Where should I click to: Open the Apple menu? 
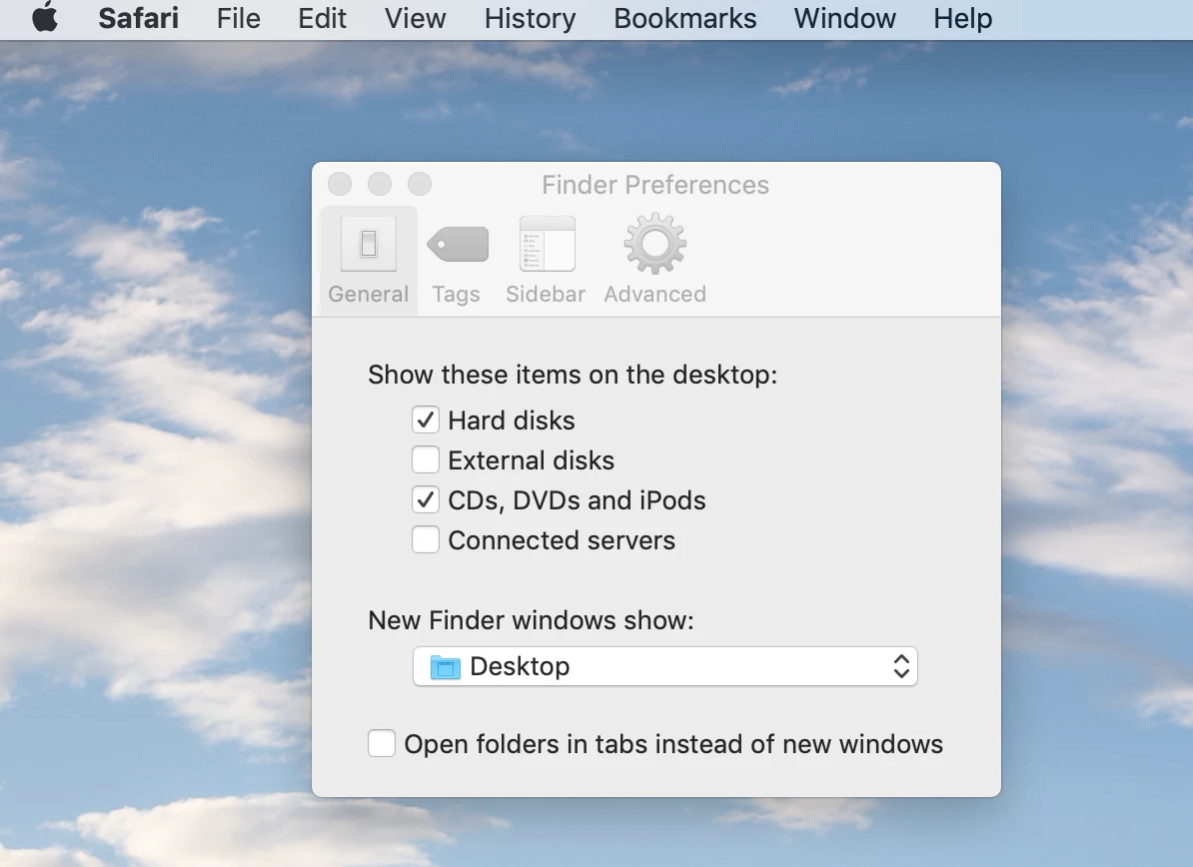[x=45, y=18]
